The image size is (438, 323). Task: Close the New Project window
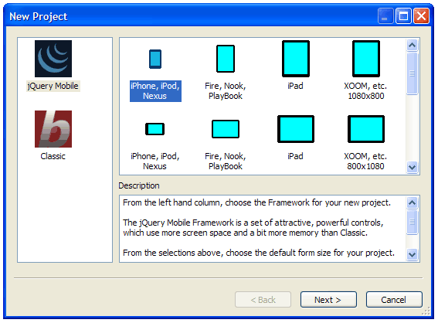(421, 16)
